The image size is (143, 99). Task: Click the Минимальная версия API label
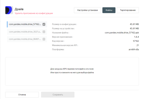click(65, 45)
